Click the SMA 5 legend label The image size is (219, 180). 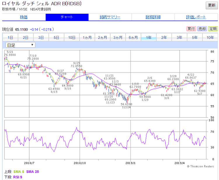tap(19, 172)
